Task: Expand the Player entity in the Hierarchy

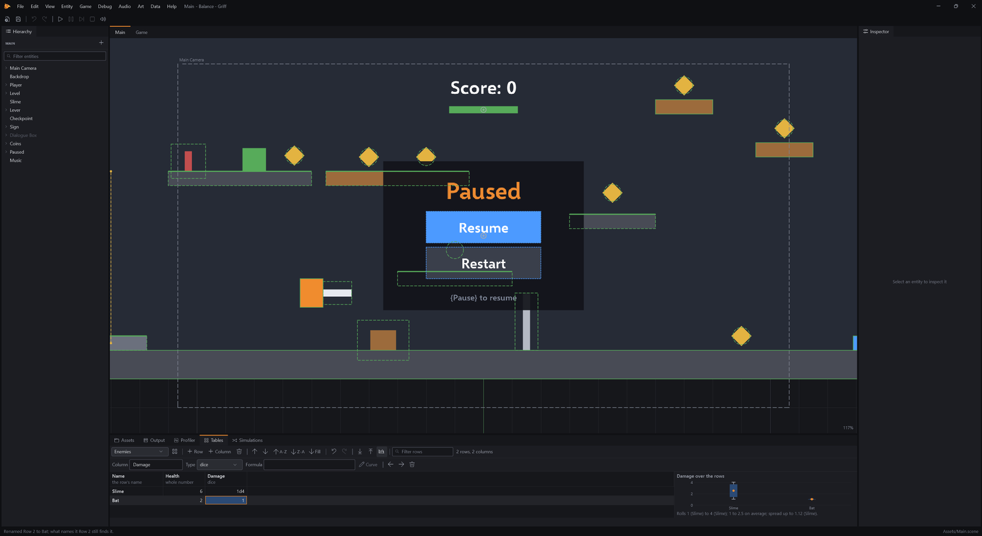Action: pyautogui.click(x=6, y=85)
